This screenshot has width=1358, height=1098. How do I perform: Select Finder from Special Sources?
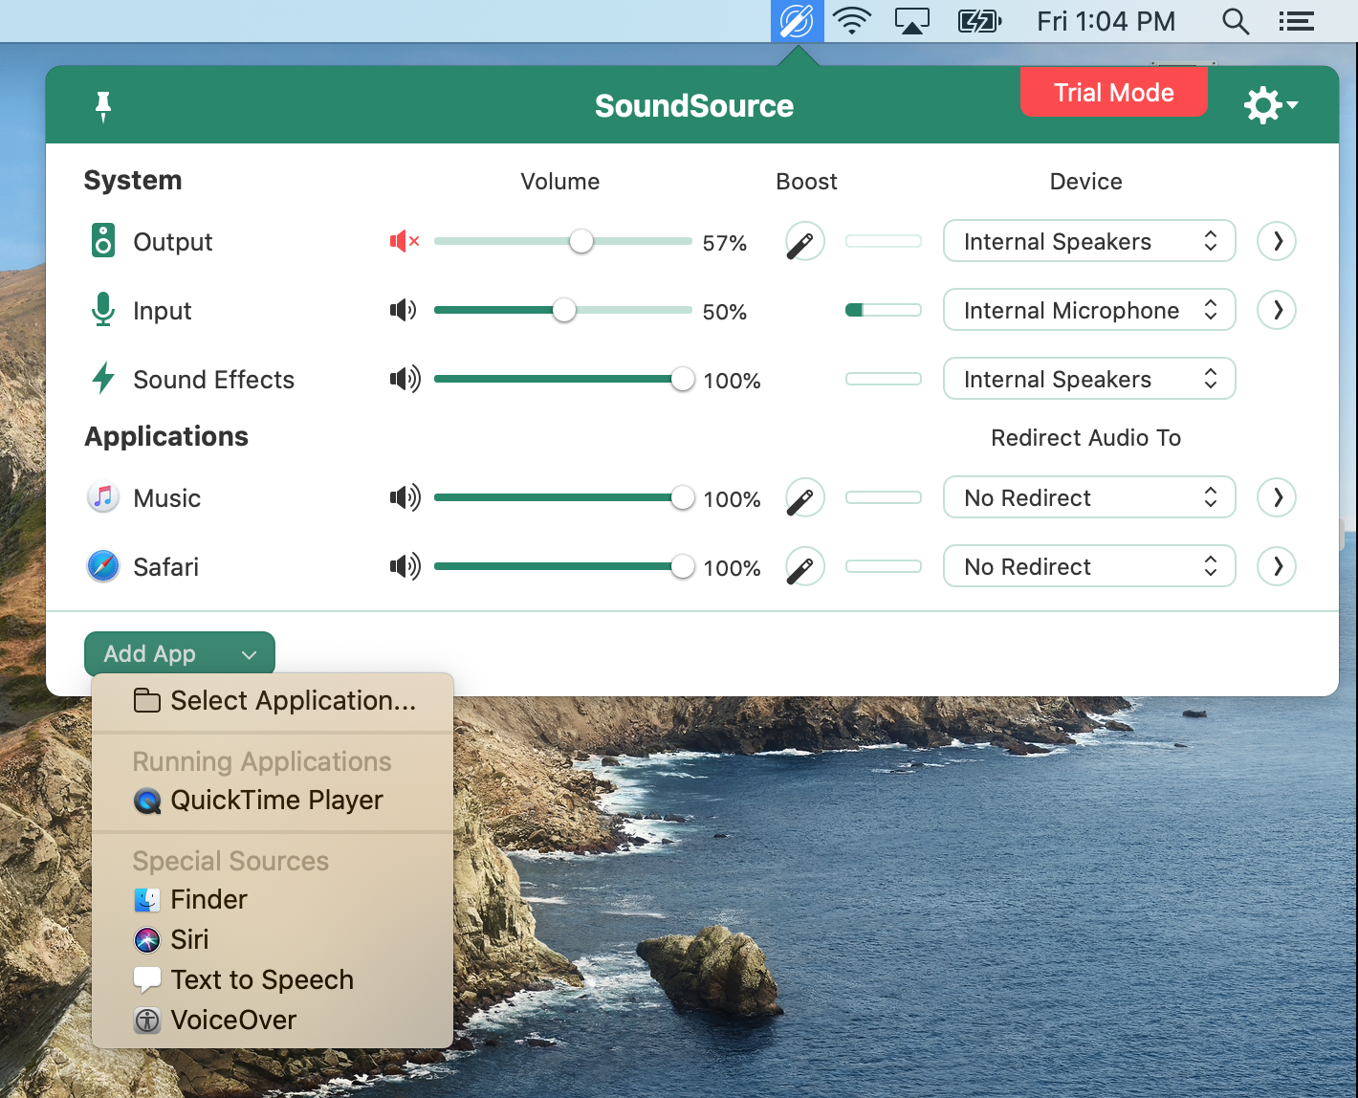coord(273,900)
